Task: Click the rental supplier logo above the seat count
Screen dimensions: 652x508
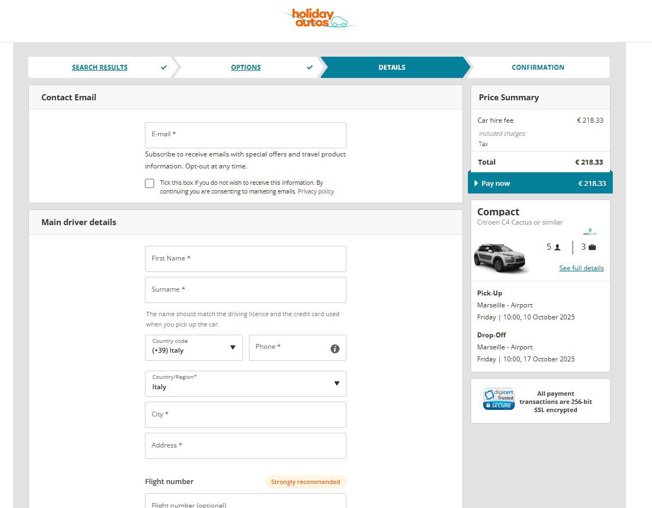Action: [589, 231]
